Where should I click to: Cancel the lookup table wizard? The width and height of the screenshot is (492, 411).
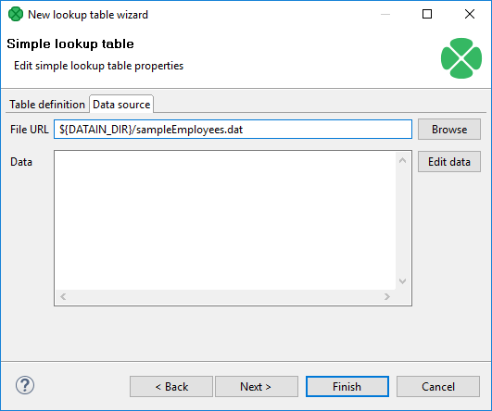(x=438, y=387)
